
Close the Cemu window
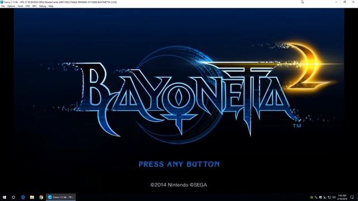pyautogui.click(x=353, y=2)
